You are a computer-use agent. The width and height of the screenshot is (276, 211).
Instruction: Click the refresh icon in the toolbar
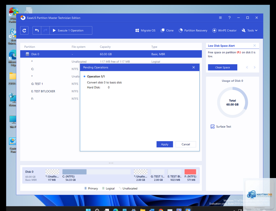[x=24, y=31]
